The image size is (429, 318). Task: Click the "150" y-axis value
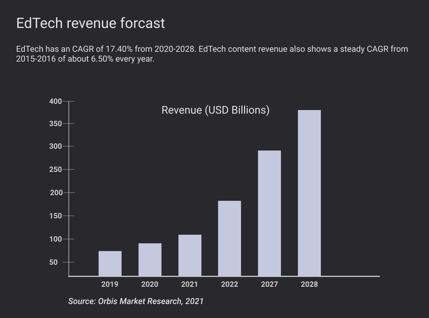[x=56, y=216]
